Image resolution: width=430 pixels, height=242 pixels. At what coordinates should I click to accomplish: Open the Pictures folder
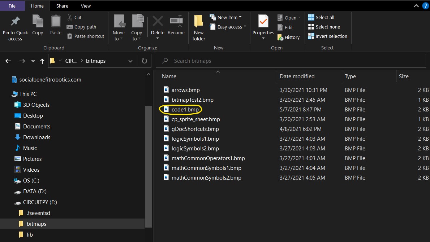click(x=28, y=159)
